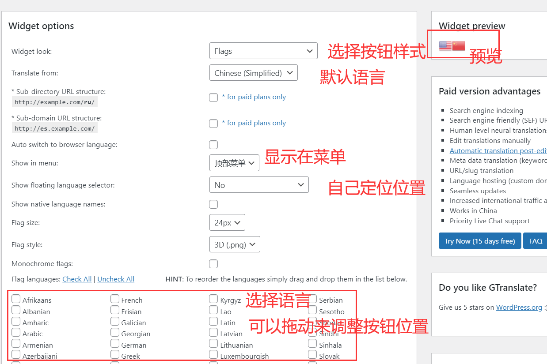Enable Auto switch to browser language
Screen dimensions: 547x364
213,145
